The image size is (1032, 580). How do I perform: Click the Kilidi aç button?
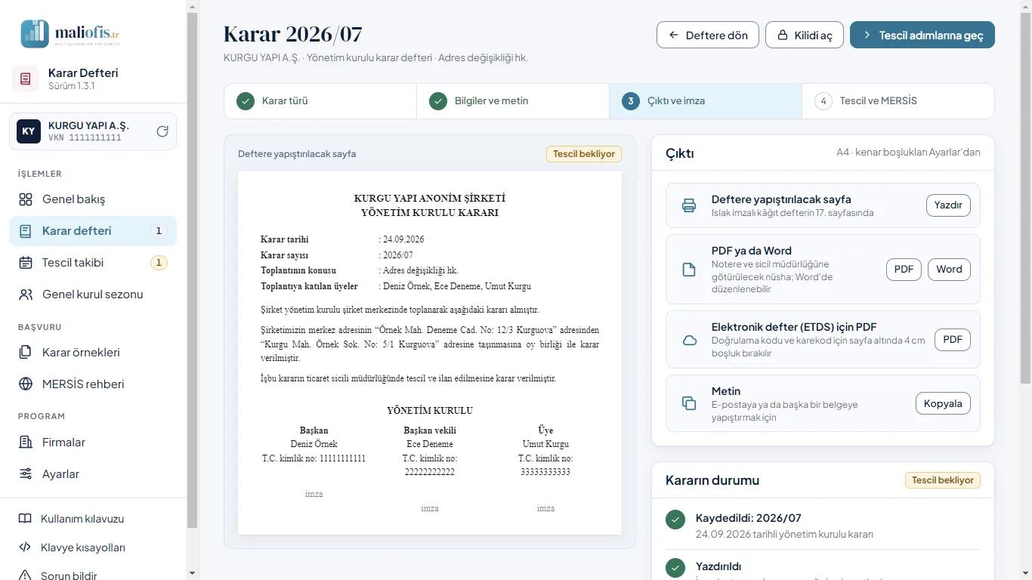pos(805,35)
